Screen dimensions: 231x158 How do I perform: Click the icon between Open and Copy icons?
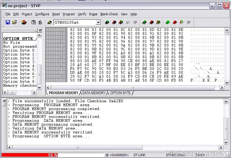pyautogui.click(x=24, y=22)
